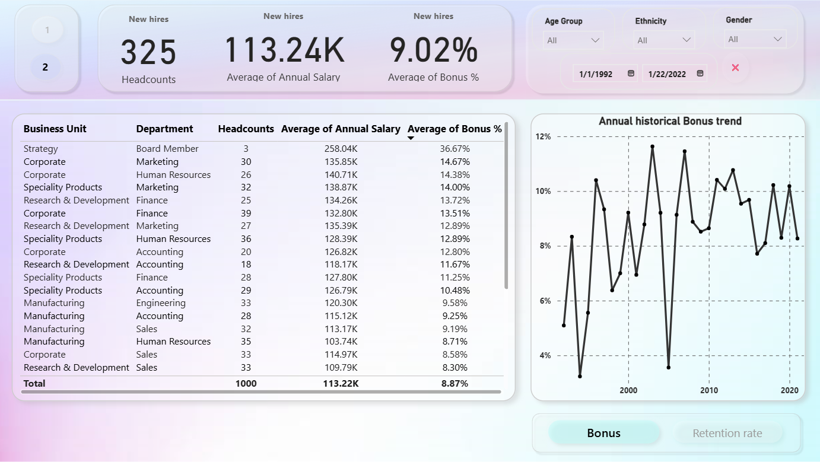Image resolution: width=820 pixels, height=462 pixels.
Task: Select the 13.51% bonus cell
Action: tap(455, 214)
